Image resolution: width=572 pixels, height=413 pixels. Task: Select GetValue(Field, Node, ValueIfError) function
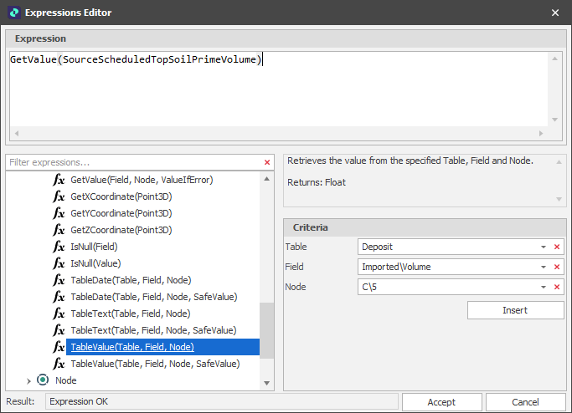point(142,180)
